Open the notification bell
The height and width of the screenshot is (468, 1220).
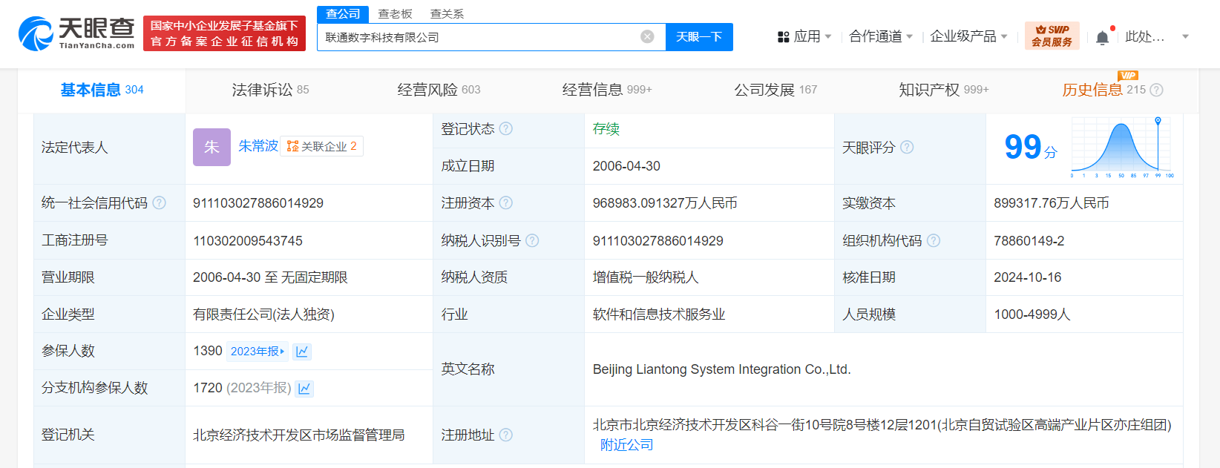(x=1103, y=37)
